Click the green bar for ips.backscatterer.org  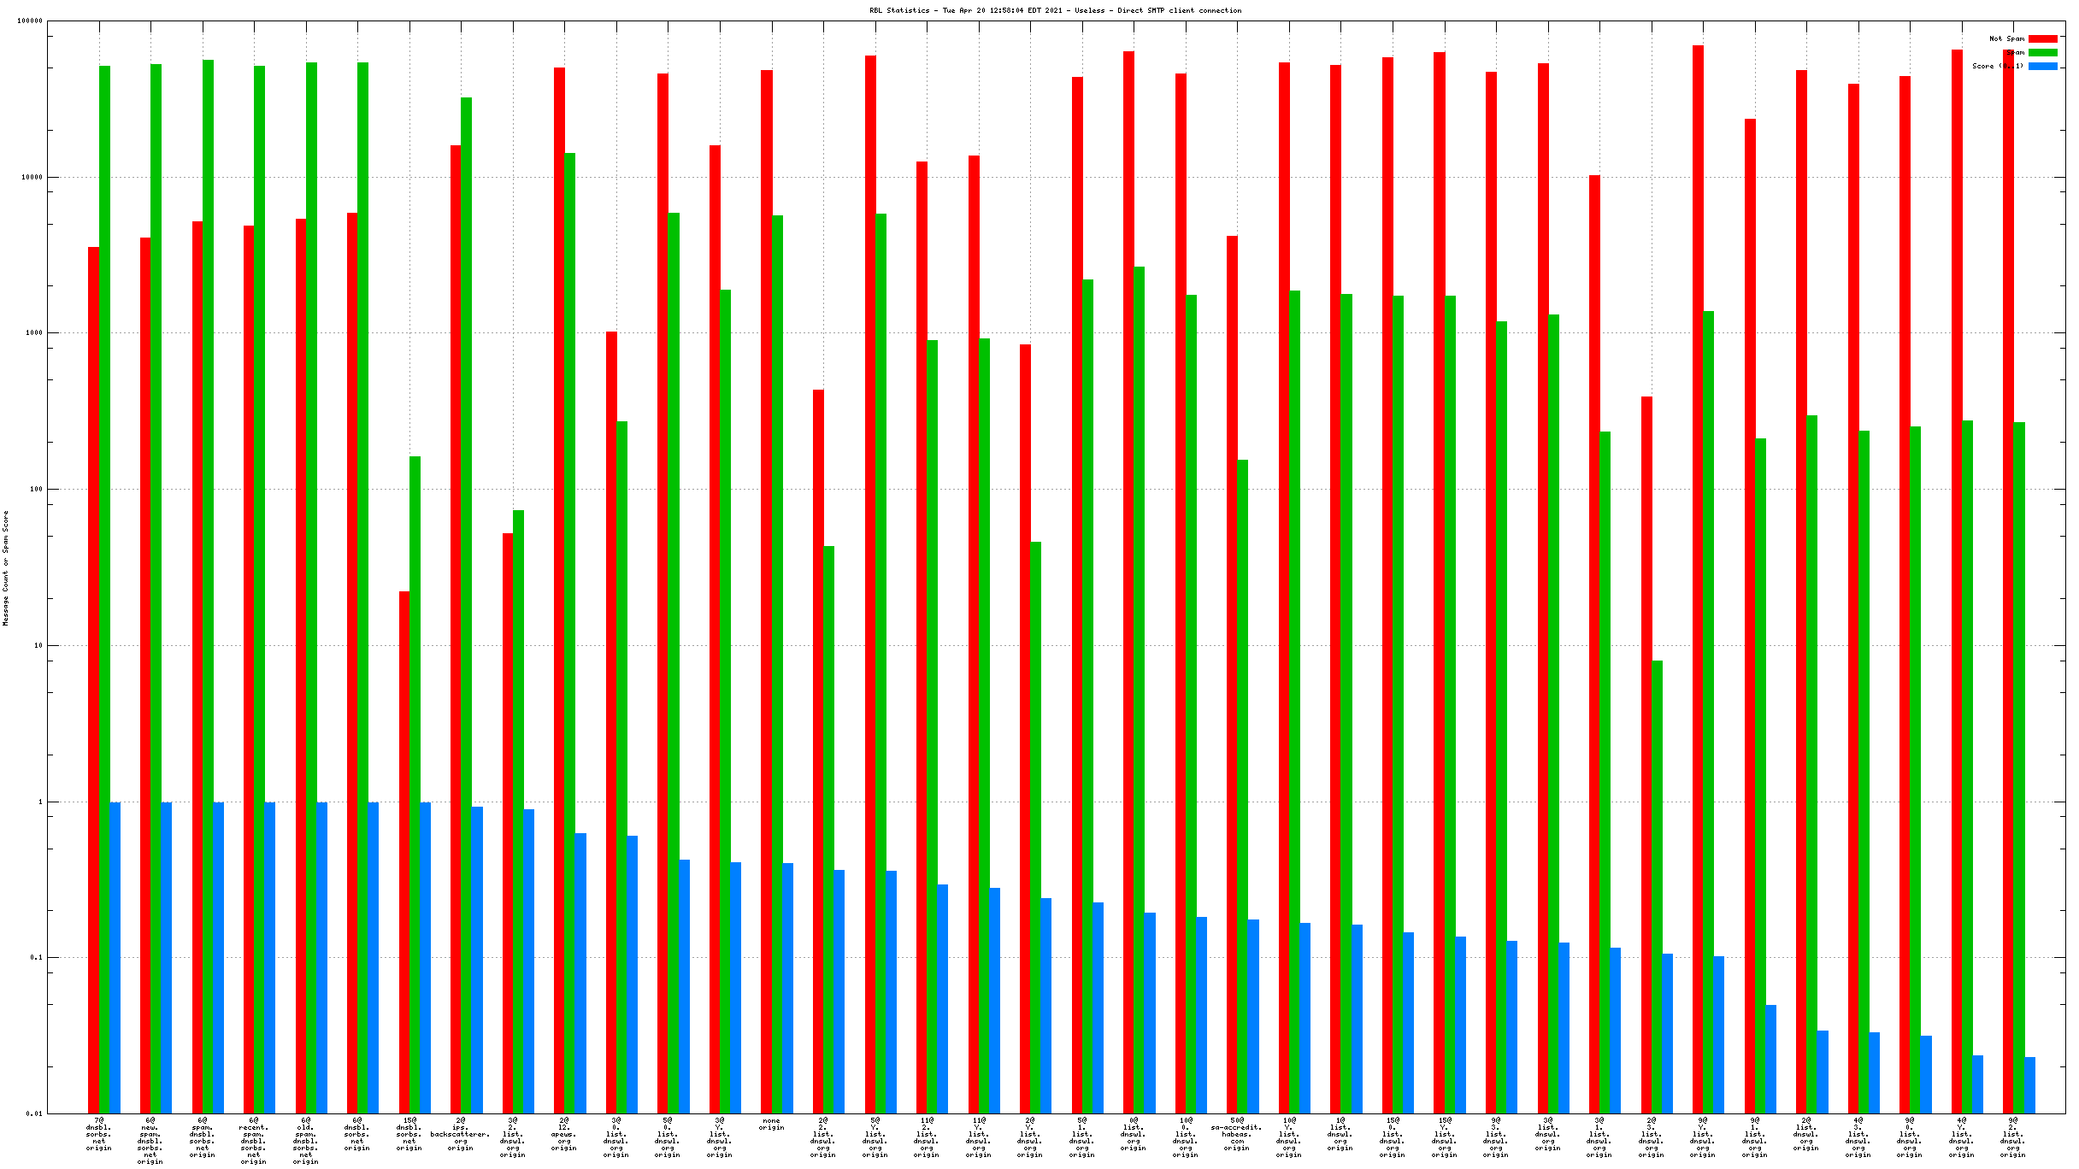pos(466,598)
